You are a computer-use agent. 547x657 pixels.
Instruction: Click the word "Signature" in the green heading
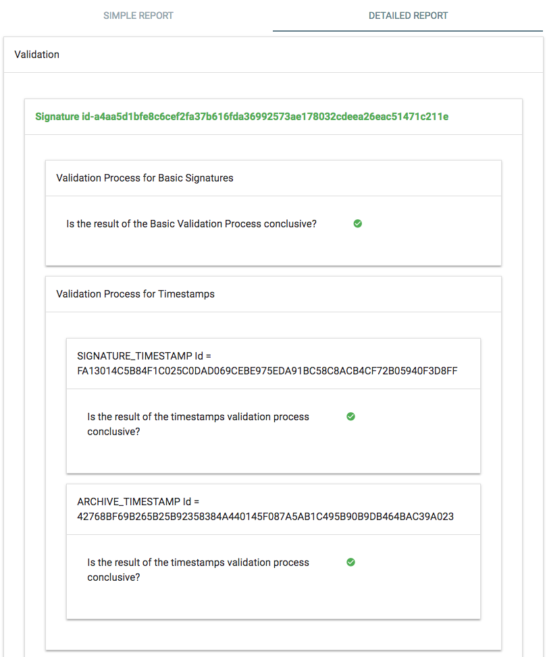coord(57,117)
